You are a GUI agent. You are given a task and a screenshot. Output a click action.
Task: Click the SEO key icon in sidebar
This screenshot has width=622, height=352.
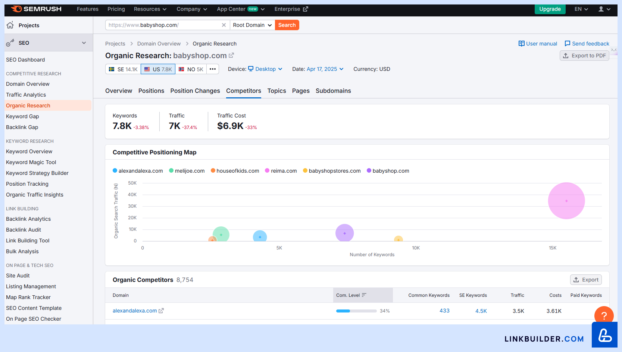(10, 43)
